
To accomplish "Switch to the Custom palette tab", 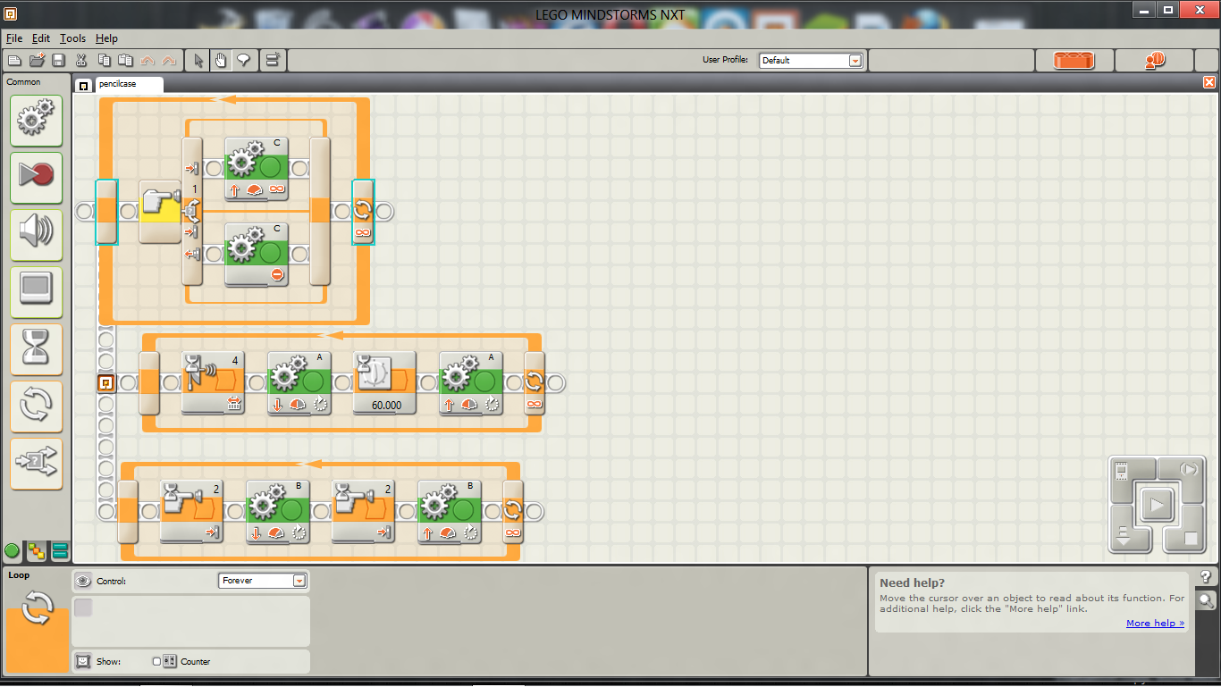I will click(60, 551).
